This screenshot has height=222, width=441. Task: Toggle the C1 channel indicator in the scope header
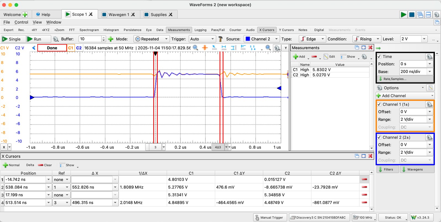pos(71,48)
